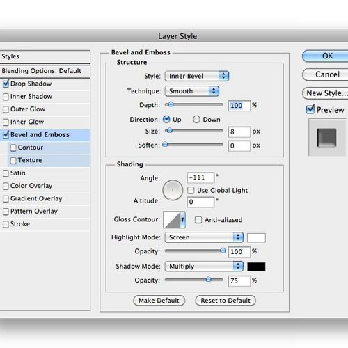Select the Down direction radio button
The image size is (348, 348).
click(x=196, y=120)
